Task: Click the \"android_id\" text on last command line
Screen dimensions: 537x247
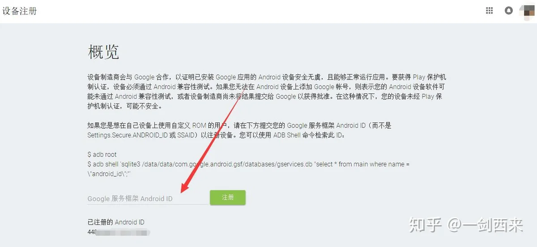Action: [108, 174]
